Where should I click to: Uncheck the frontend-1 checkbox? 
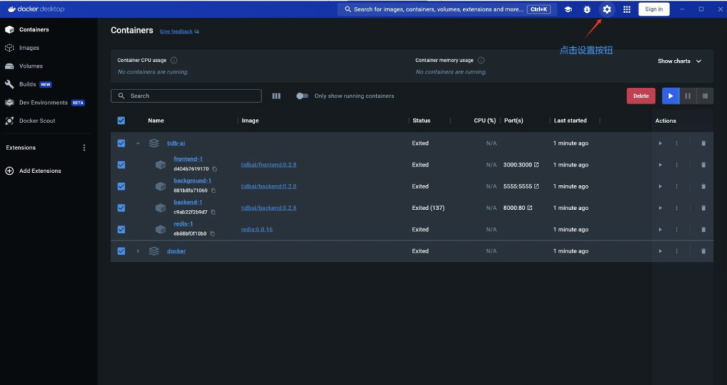[x=121, y=165]
